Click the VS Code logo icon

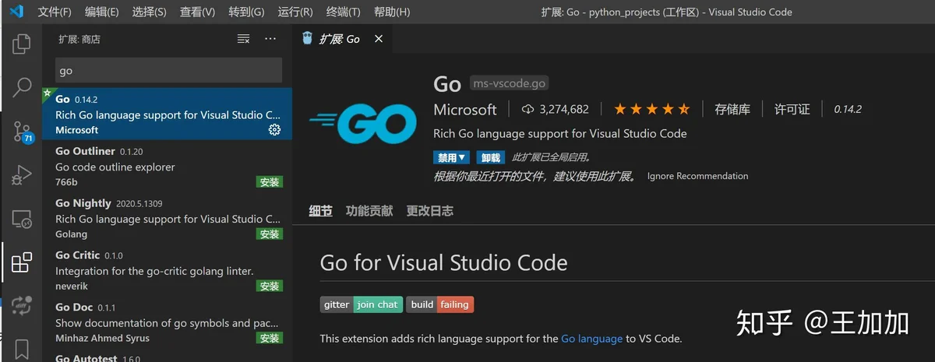point(16,12)
